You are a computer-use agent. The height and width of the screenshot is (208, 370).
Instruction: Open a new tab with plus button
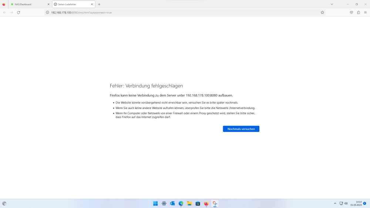[x=99, y=4]
